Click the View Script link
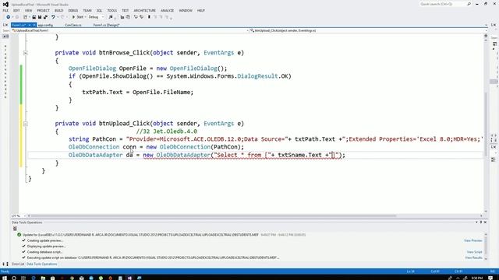The height and width of the screenshot is (280, 499). 475,252
